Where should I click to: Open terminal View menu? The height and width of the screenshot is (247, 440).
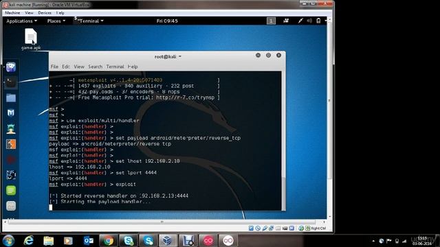[x=79, y=67]
